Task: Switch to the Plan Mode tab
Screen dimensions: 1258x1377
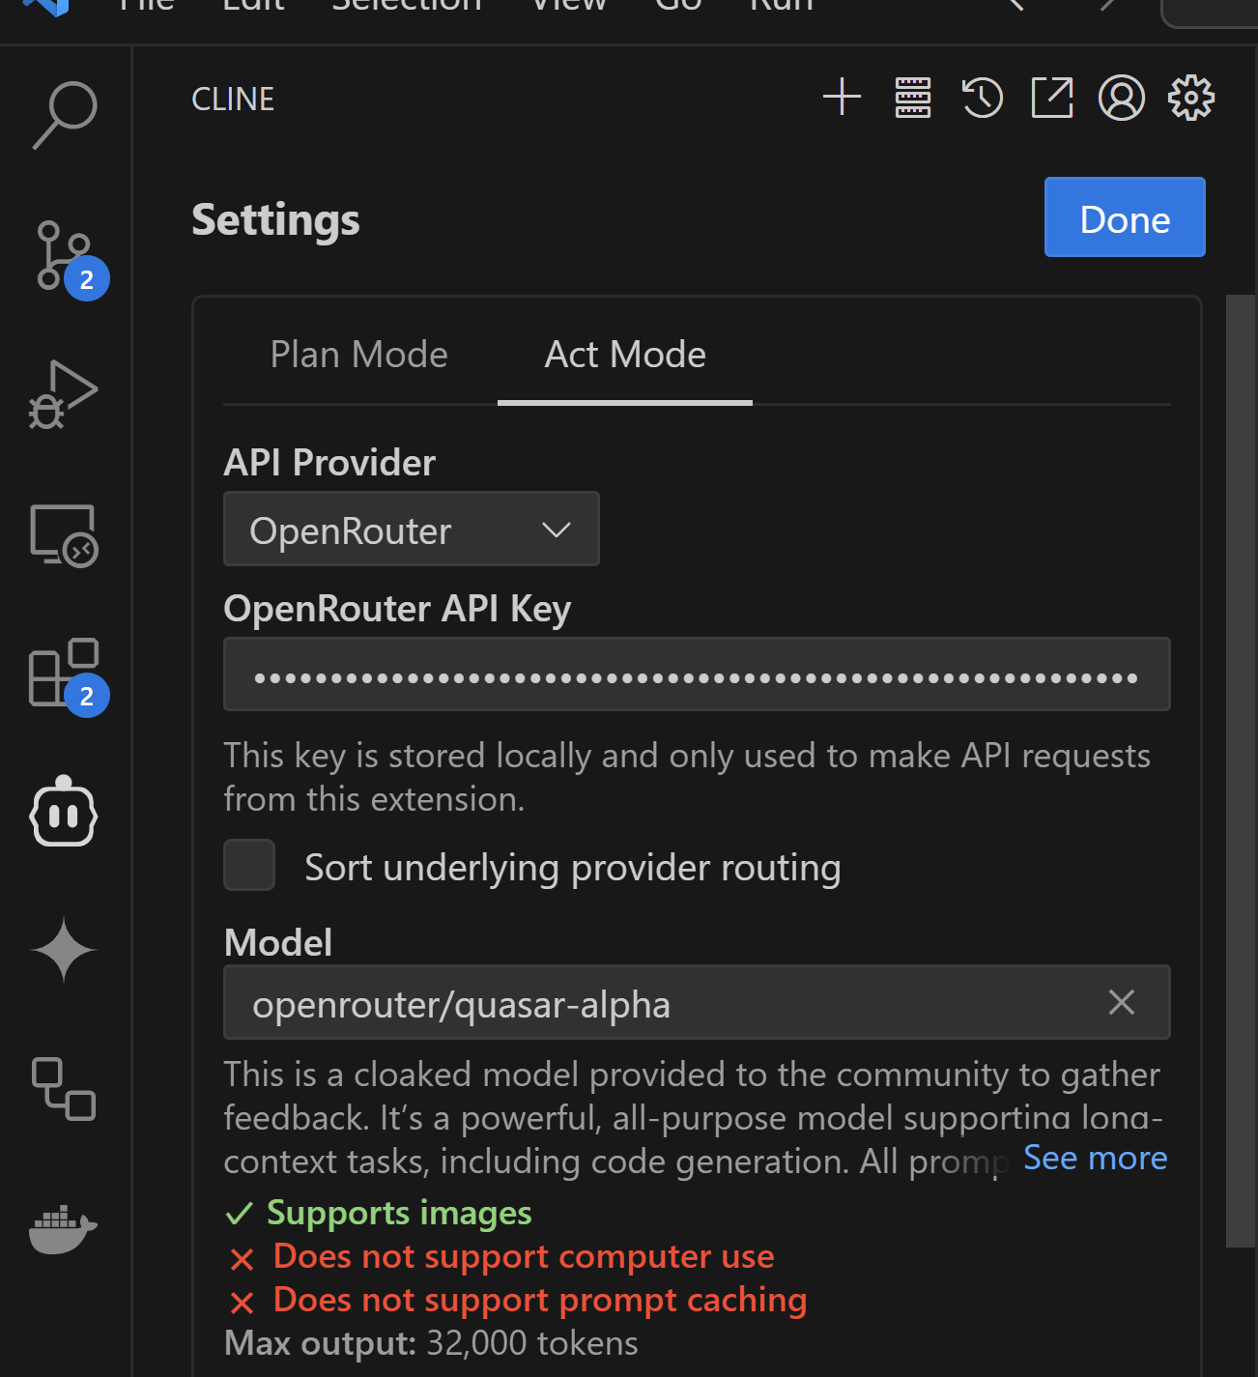Action: pyautogui.click(x=358, y=355)
